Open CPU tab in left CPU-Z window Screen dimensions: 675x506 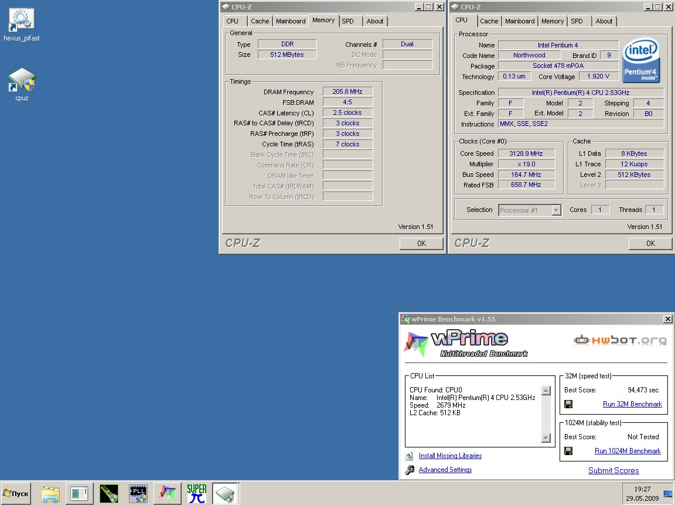233,21
